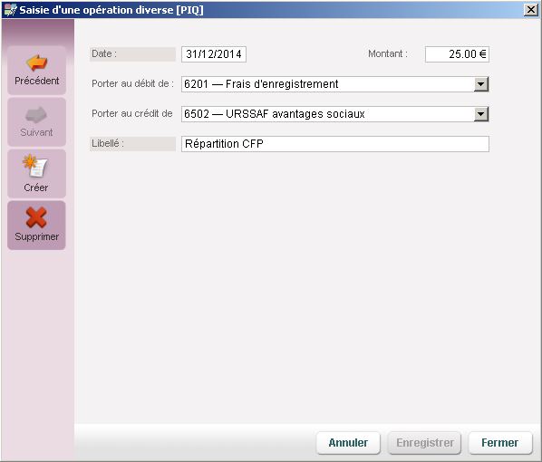Click the title bar text 'Saisie d'une opération diverse'
Screen dimensions: 542x462
96,10
